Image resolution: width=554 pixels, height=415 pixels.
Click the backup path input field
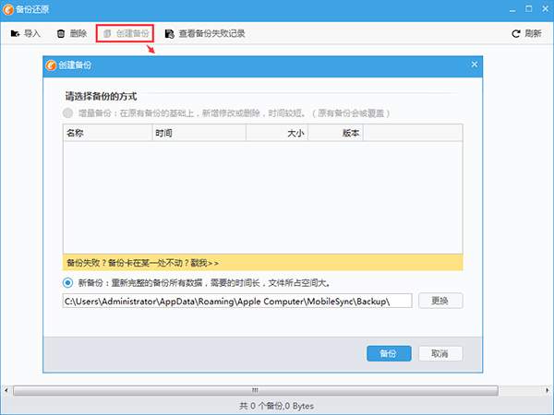coord(237,301)
